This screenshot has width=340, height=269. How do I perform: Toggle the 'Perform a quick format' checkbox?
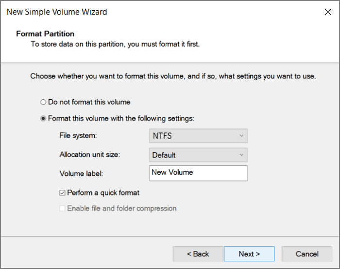[x=62, y=193]
